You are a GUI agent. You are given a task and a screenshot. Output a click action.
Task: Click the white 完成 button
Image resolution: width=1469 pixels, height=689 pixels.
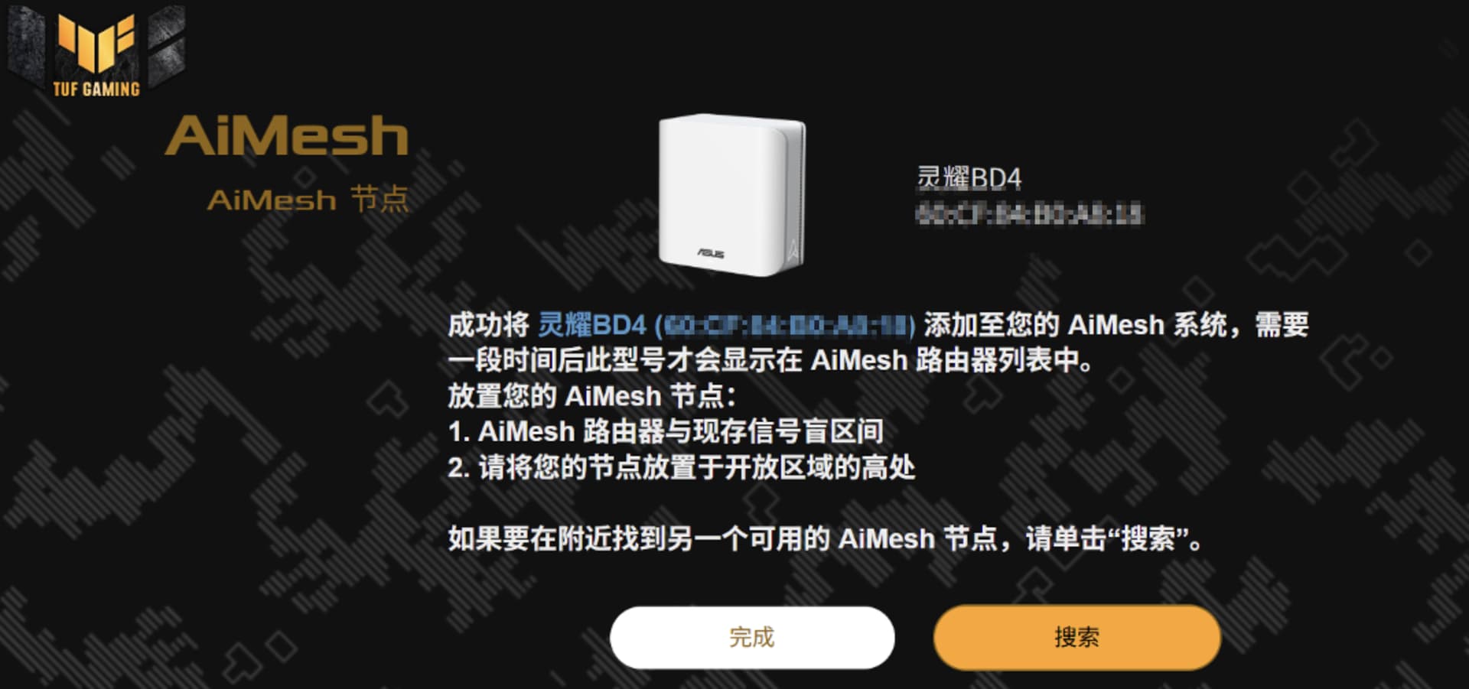tap(752, 637)
